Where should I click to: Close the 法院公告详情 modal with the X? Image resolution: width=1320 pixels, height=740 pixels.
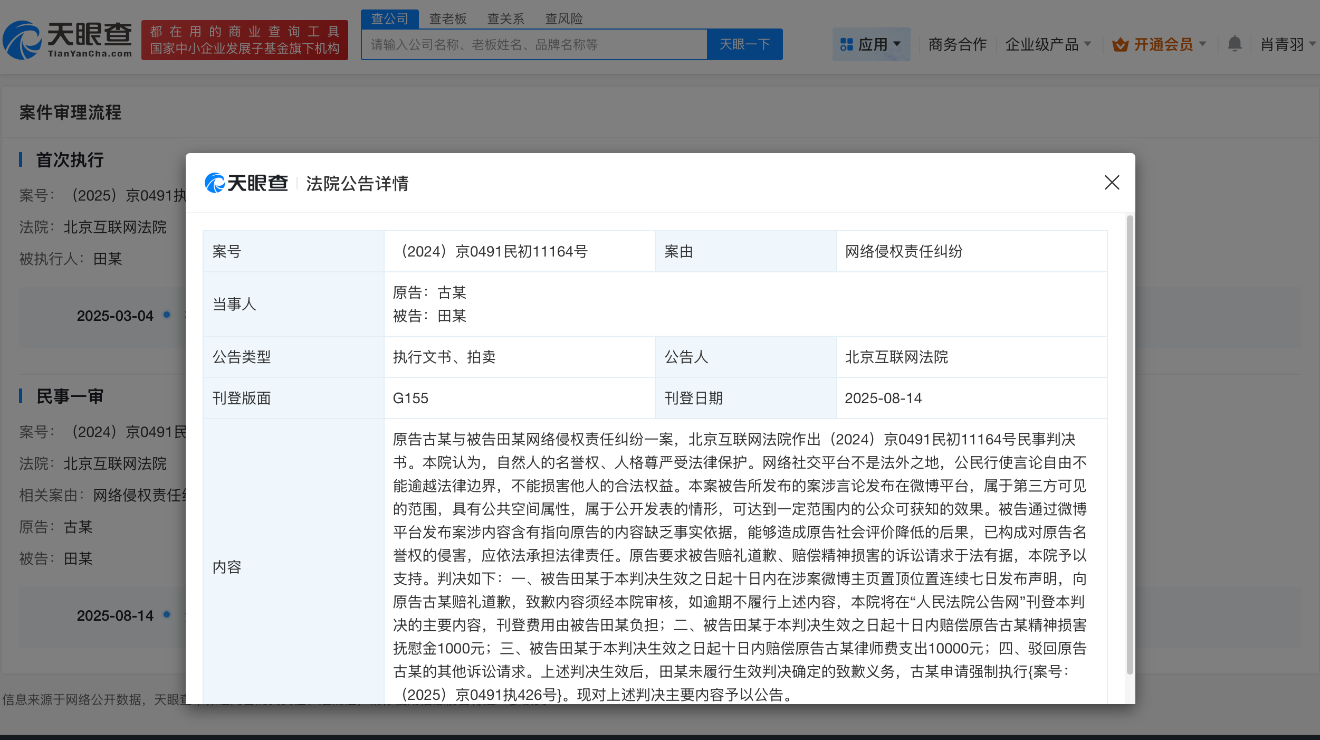pos(1112,183)
